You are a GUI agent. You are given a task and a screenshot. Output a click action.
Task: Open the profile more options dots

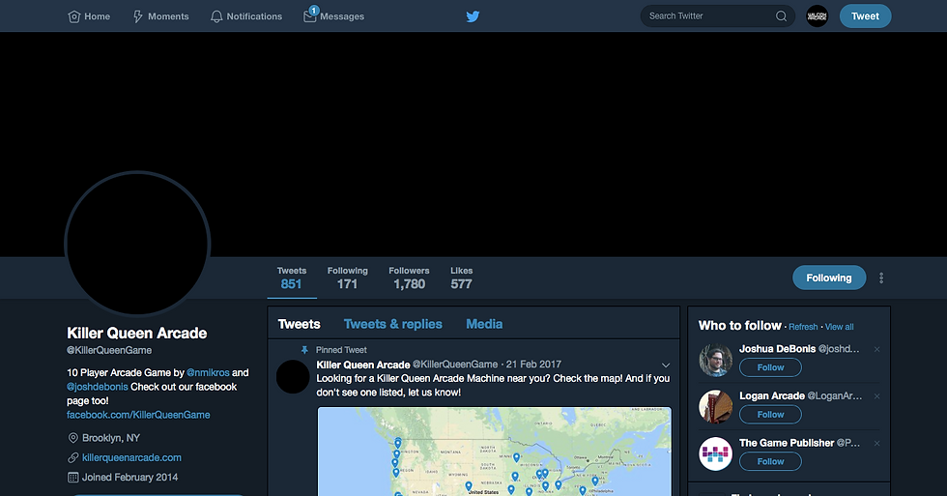881,277
